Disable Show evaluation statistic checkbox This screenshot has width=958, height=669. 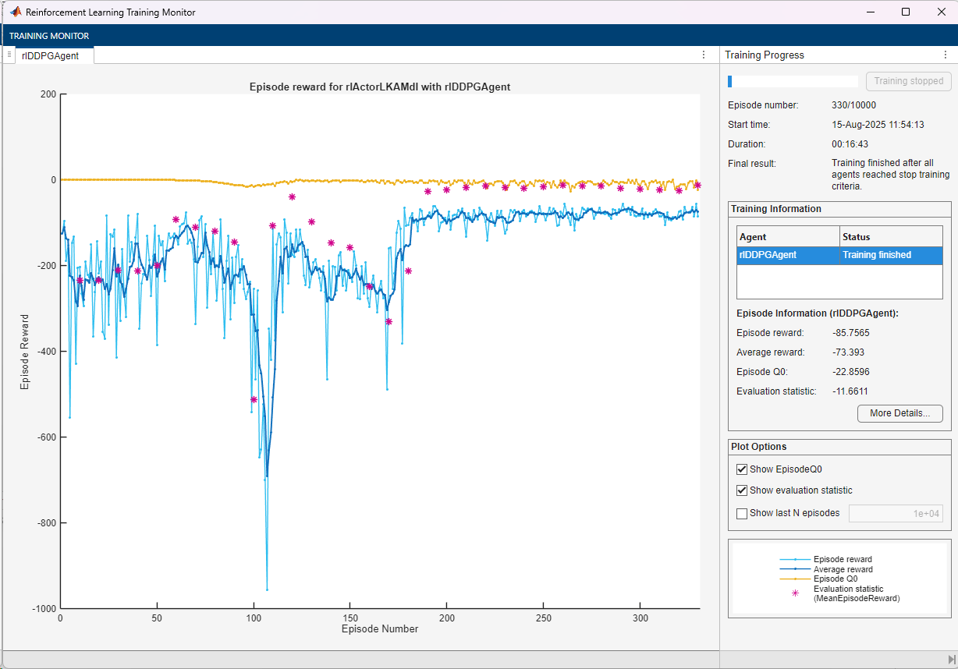click(742, 490)
